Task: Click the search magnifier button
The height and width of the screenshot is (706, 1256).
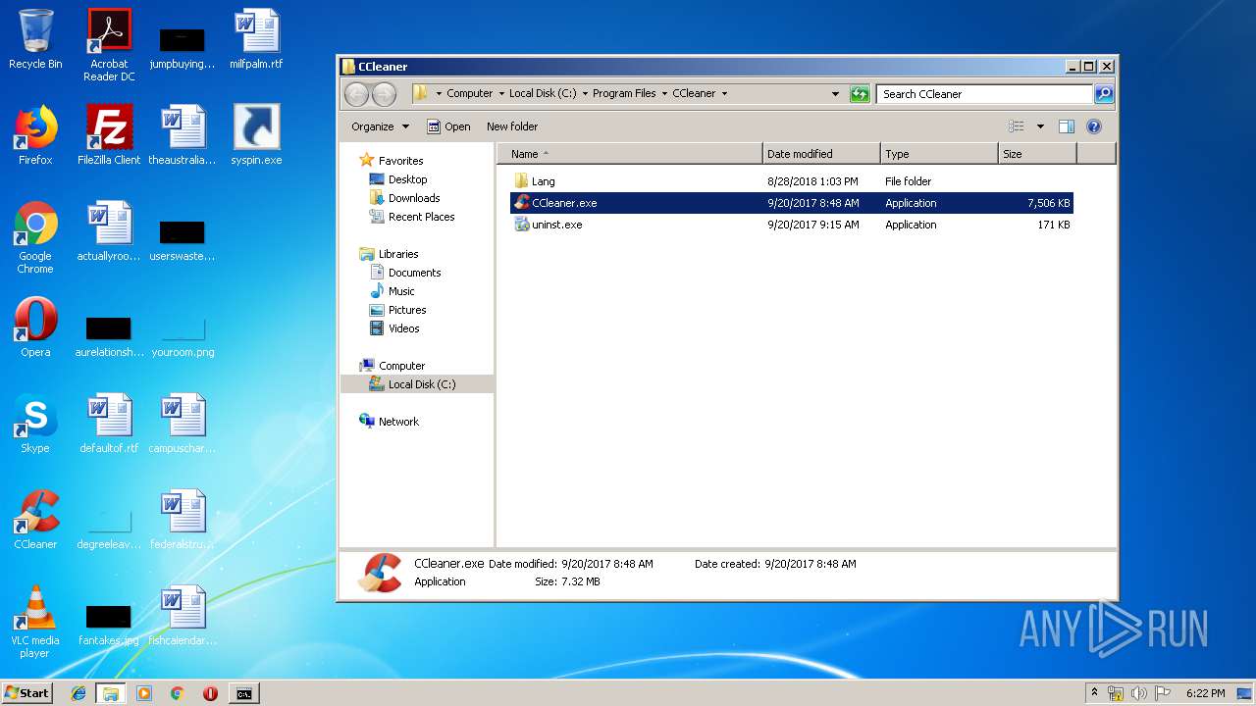Action: [1104, 94]
